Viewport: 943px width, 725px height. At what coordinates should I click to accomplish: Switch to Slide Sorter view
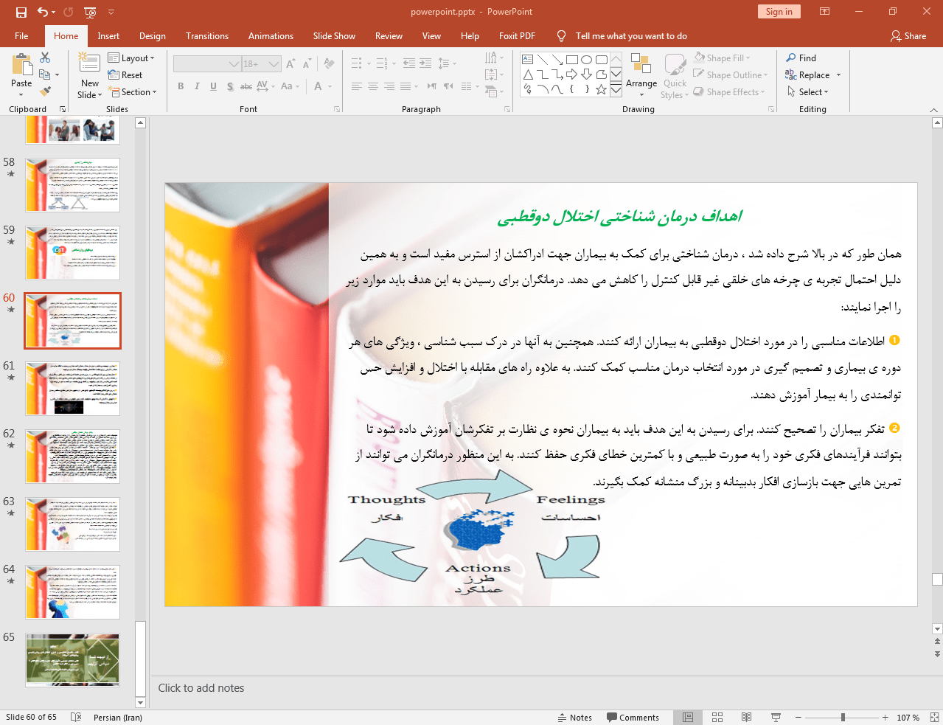(717, 717)
